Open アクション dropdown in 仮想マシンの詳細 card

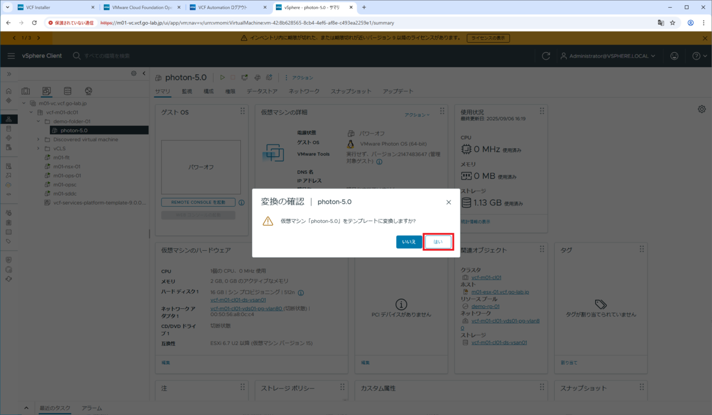(417, 115)
